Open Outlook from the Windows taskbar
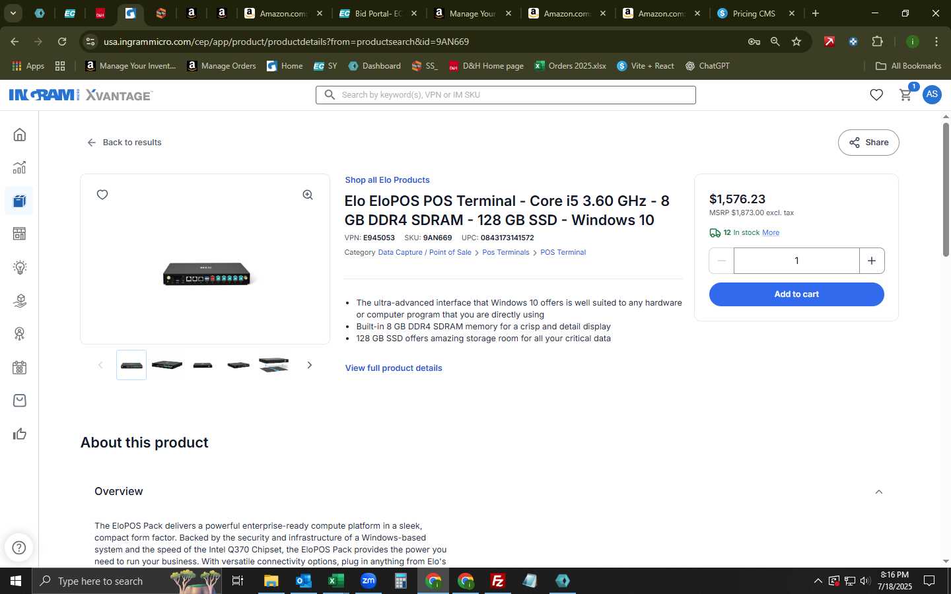This screenshot has height=594, width=951. pos(303,581)
